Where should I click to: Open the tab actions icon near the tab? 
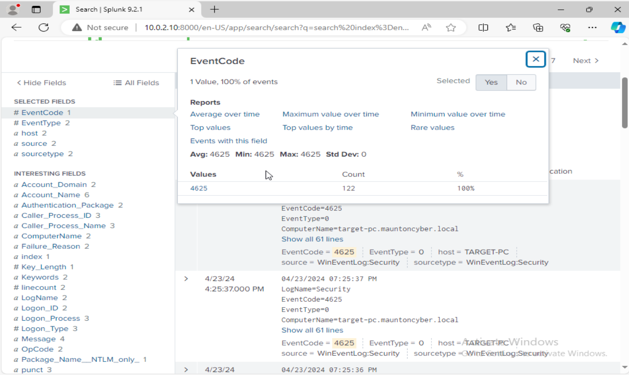click(x=37, y=9)
